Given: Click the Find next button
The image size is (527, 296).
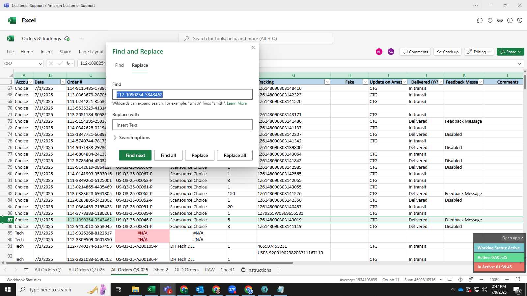Looking at the screenshot, I should click(x=135, y=155).
